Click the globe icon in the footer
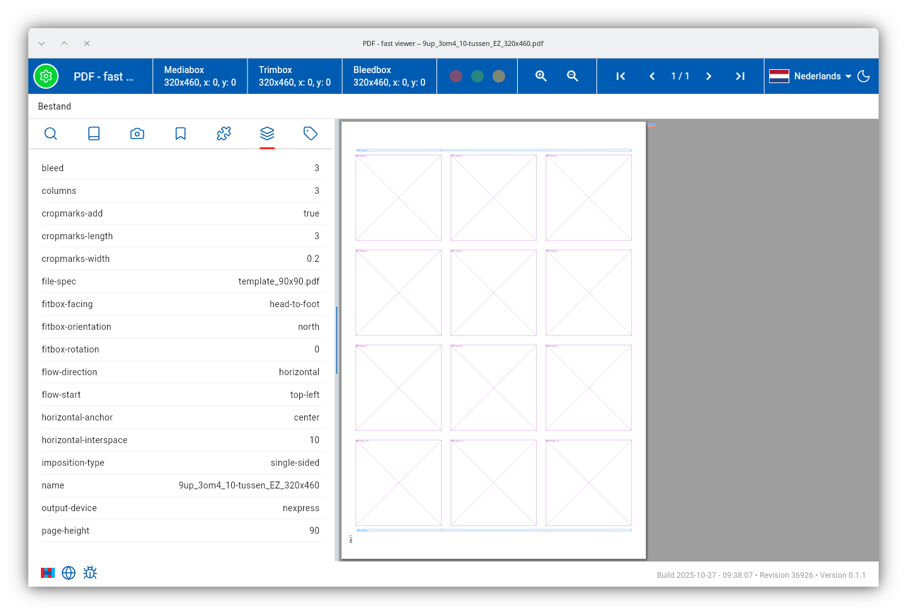907x615 pixels. [x=69, y=573]
